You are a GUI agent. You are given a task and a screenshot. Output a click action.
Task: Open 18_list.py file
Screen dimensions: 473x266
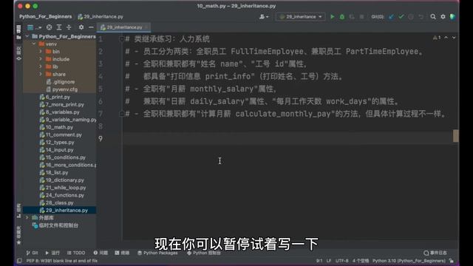[x=54, y=172]
